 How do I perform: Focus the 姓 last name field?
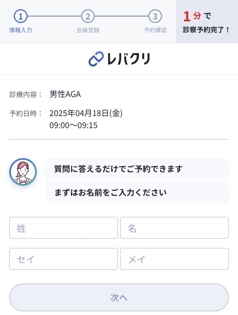(63, 228)
